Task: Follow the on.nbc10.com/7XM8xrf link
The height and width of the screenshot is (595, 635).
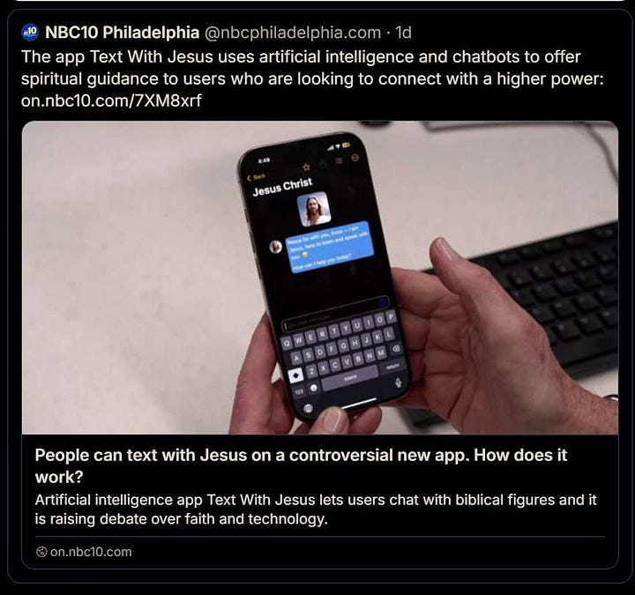Action: coord(111,100)
